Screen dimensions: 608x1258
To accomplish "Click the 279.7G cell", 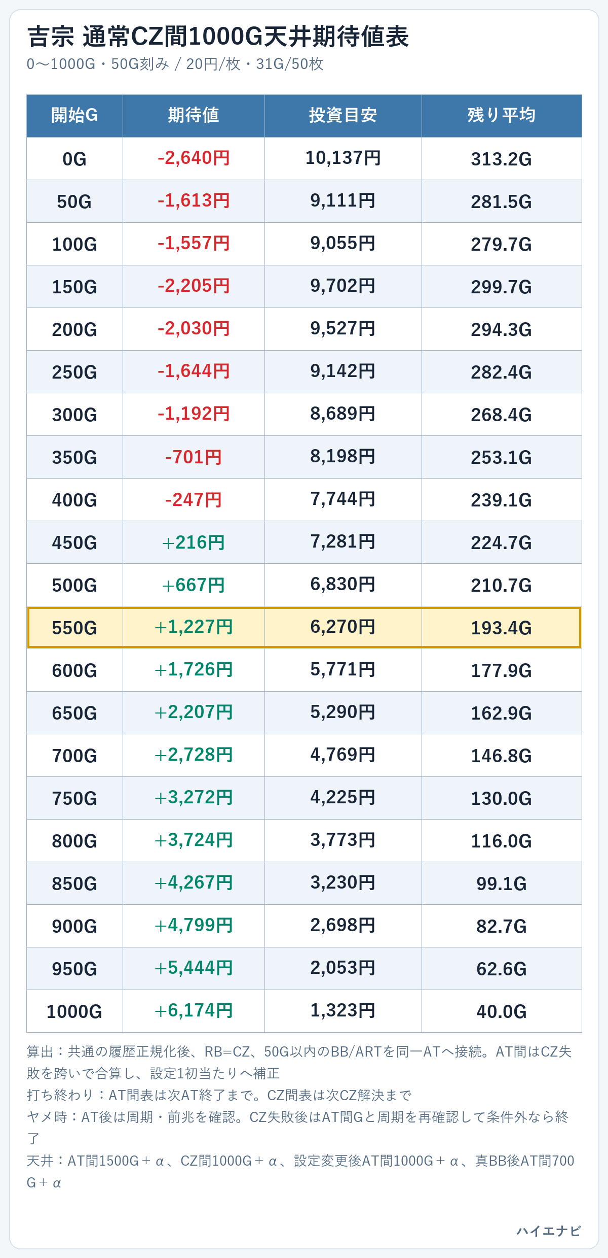I will [x=502, y=244].
